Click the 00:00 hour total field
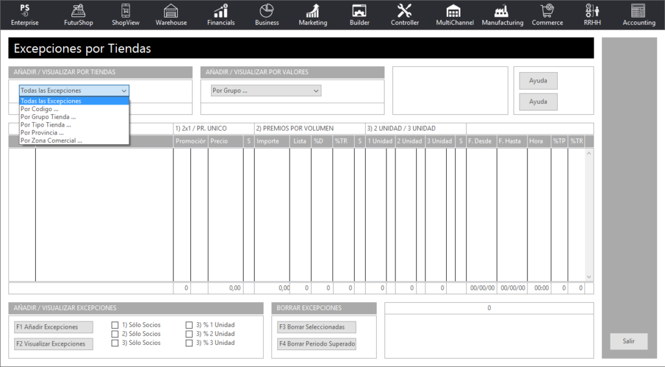 click(539, 288)
